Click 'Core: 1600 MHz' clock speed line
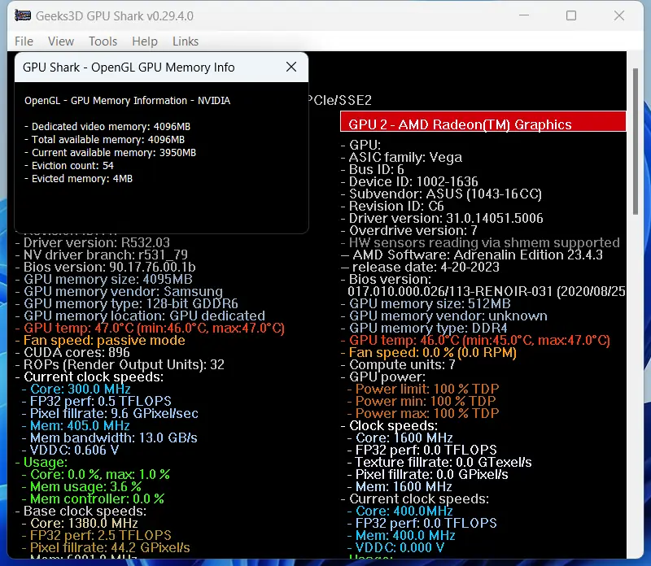 click(400, 438)
